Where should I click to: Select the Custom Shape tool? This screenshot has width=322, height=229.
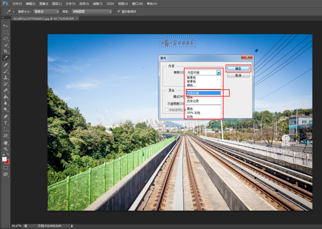pyautogui.click(x=6, y=135)
